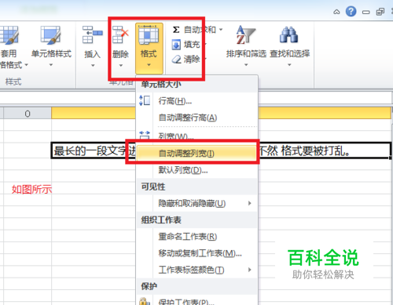Click the AutoSum 自动求和 text label
This screenshot has height=305, width=393.
(200, 30)
